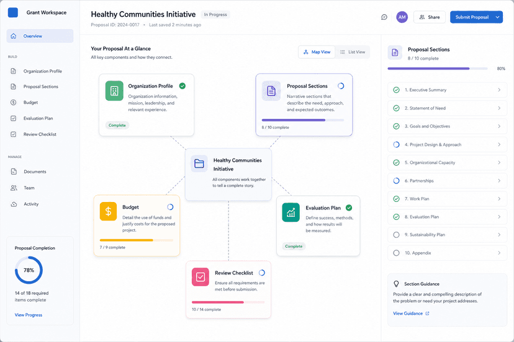Expand the Work Plan row chevron
The height and width of the screenshot is (342, 514).
click(499, 199)
